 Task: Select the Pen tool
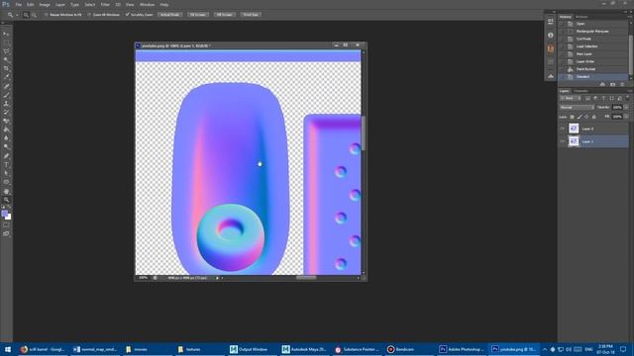(6, 156)
